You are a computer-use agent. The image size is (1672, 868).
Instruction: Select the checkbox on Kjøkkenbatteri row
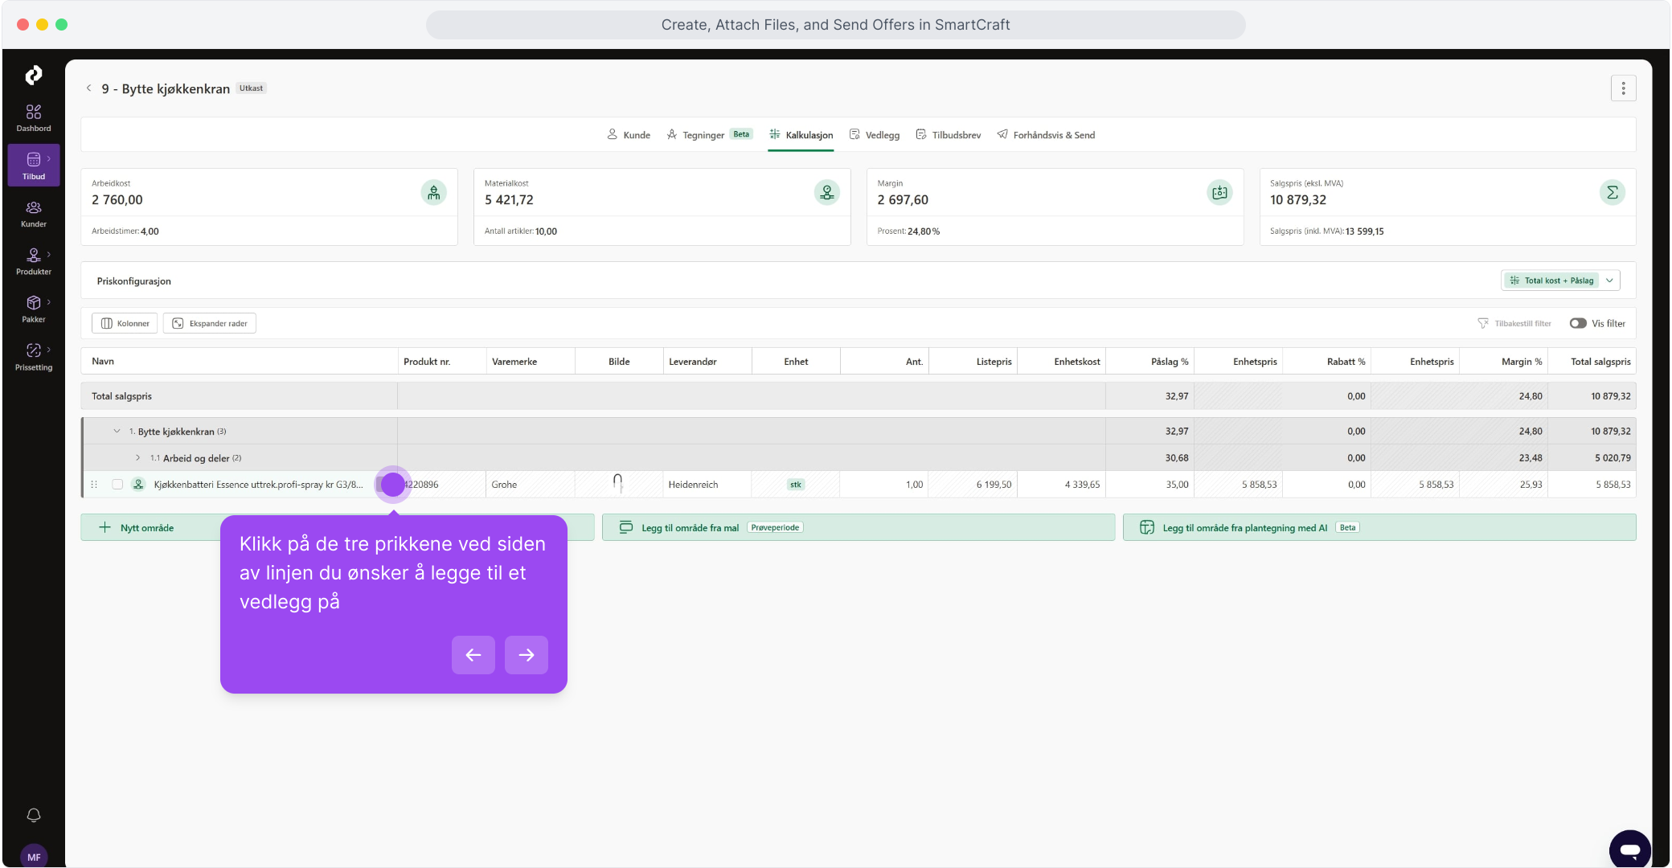point(117,485)
